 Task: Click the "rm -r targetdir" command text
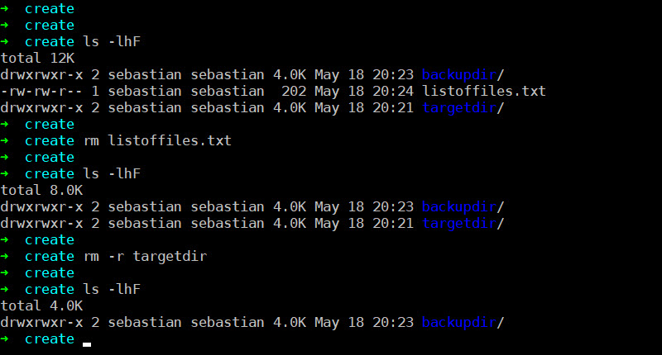[x=145, y=256]
